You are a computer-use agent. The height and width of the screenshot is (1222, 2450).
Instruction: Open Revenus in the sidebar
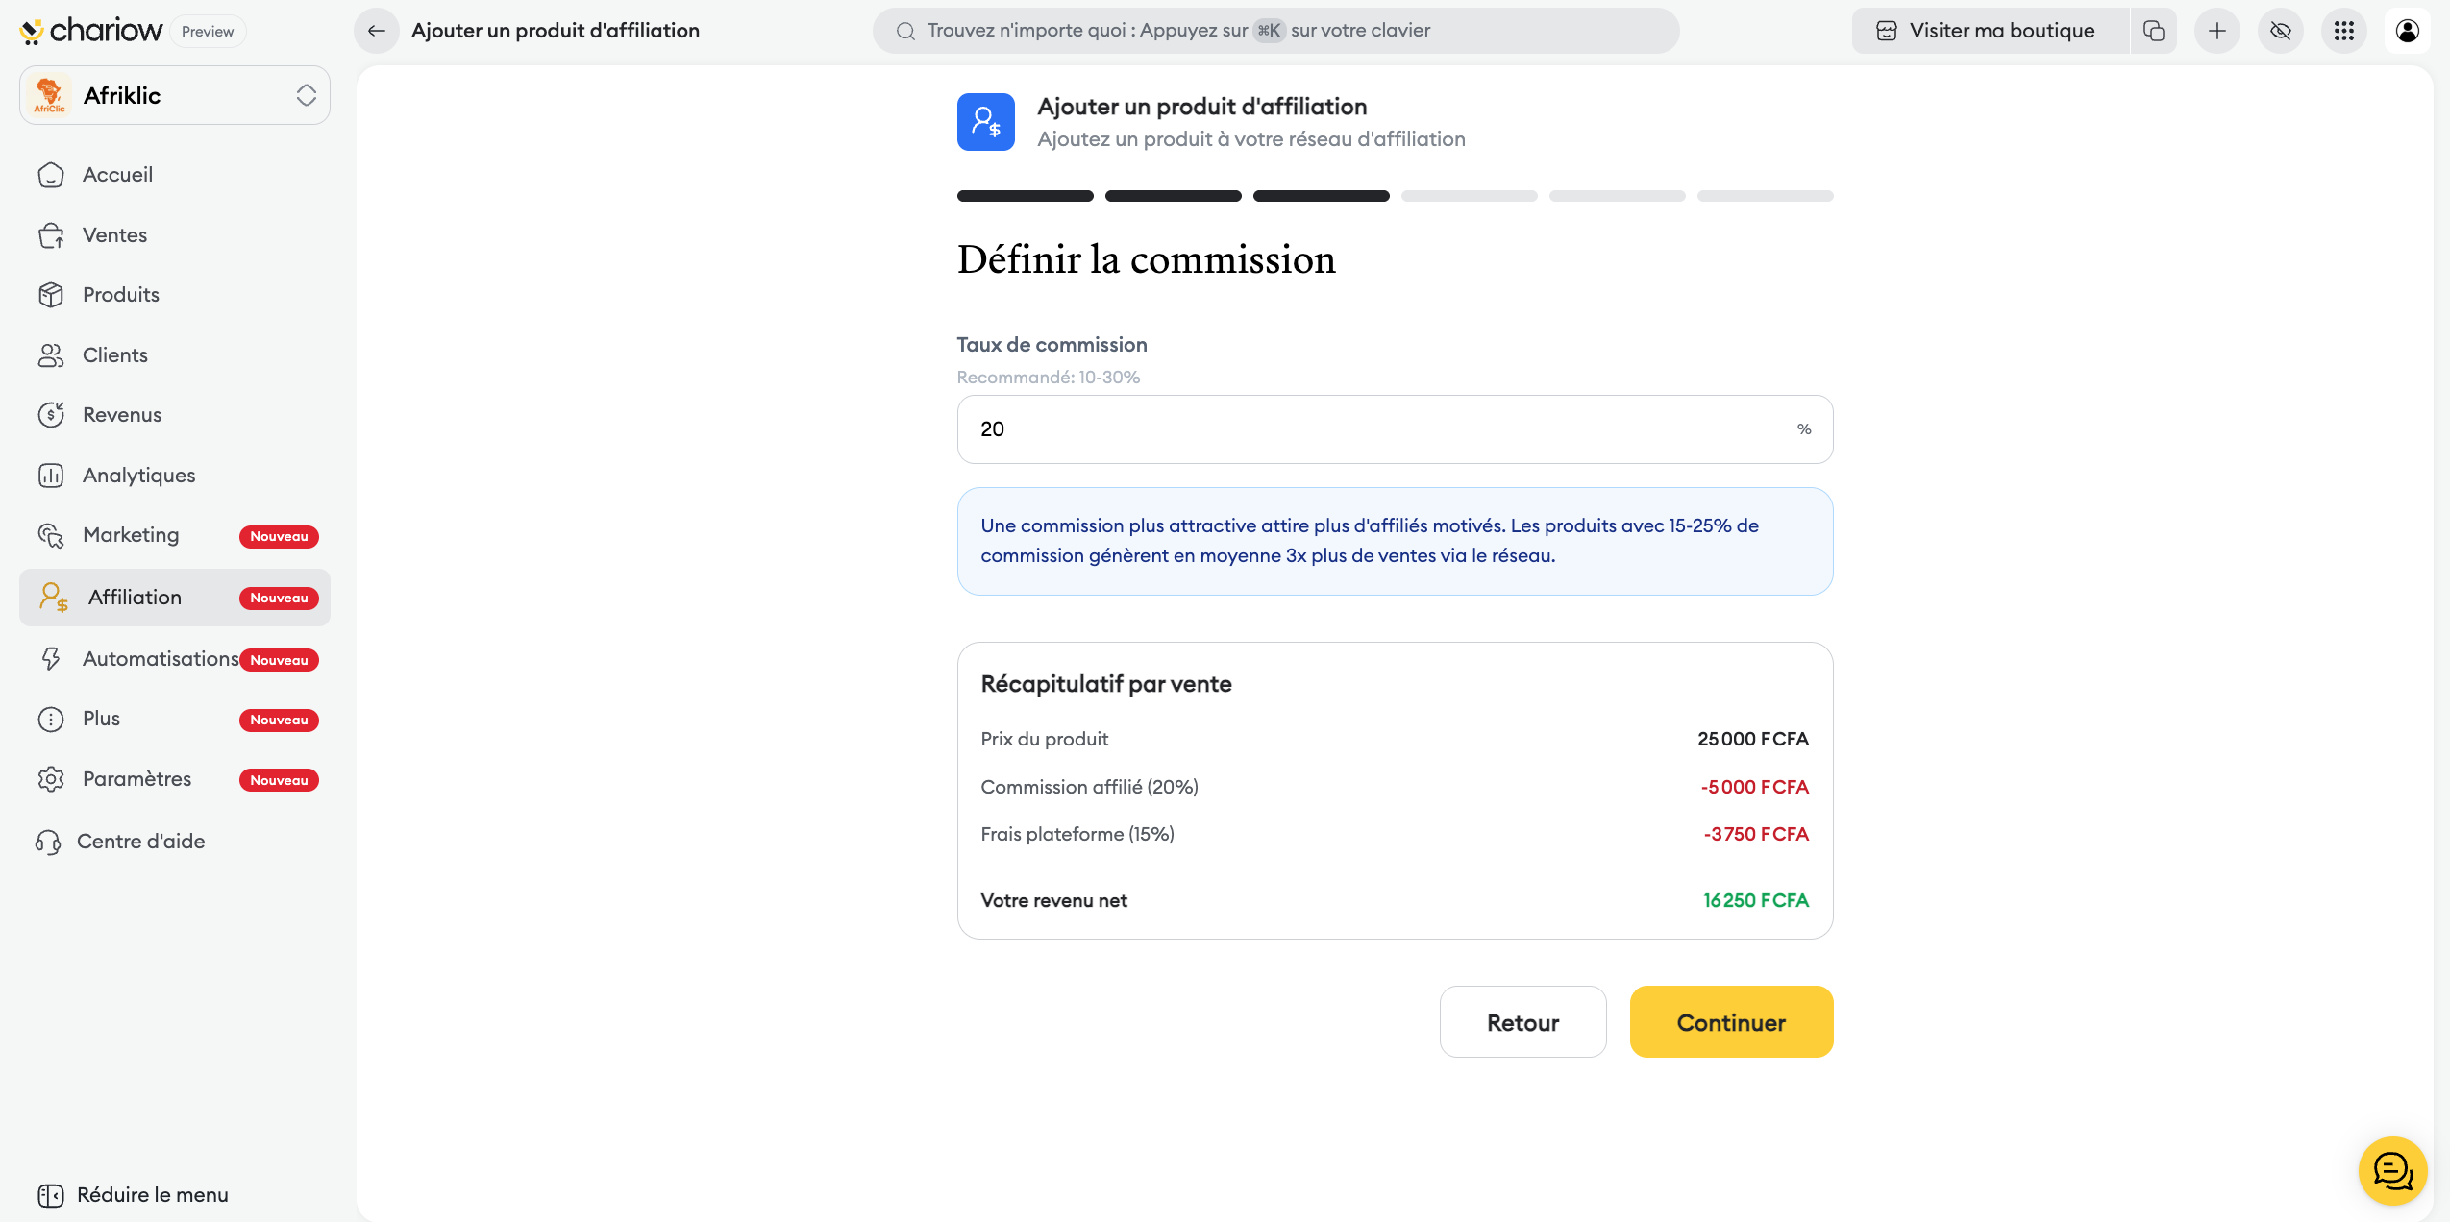click(121, 415)
